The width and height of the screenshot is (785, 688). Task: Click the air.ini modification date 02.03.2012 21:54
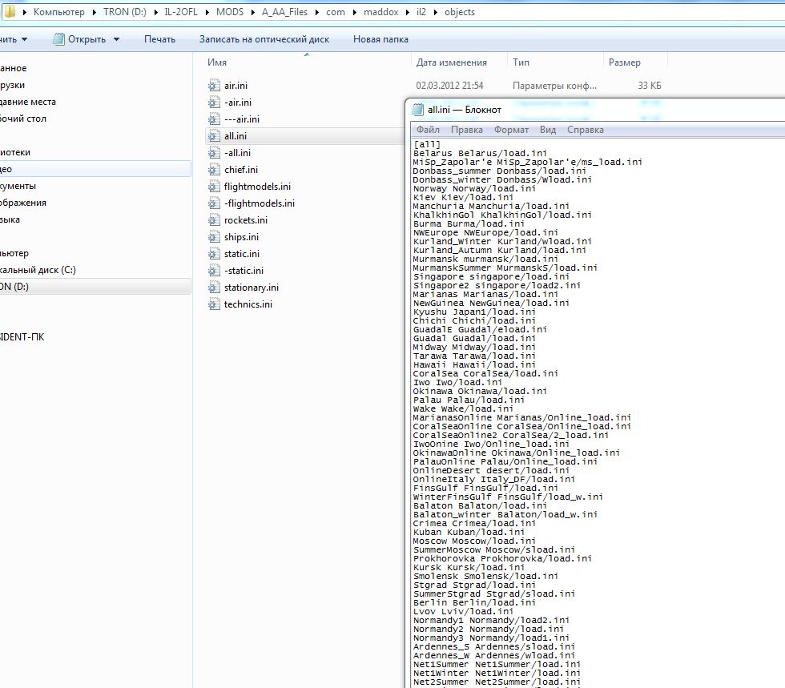pos(449,86)
